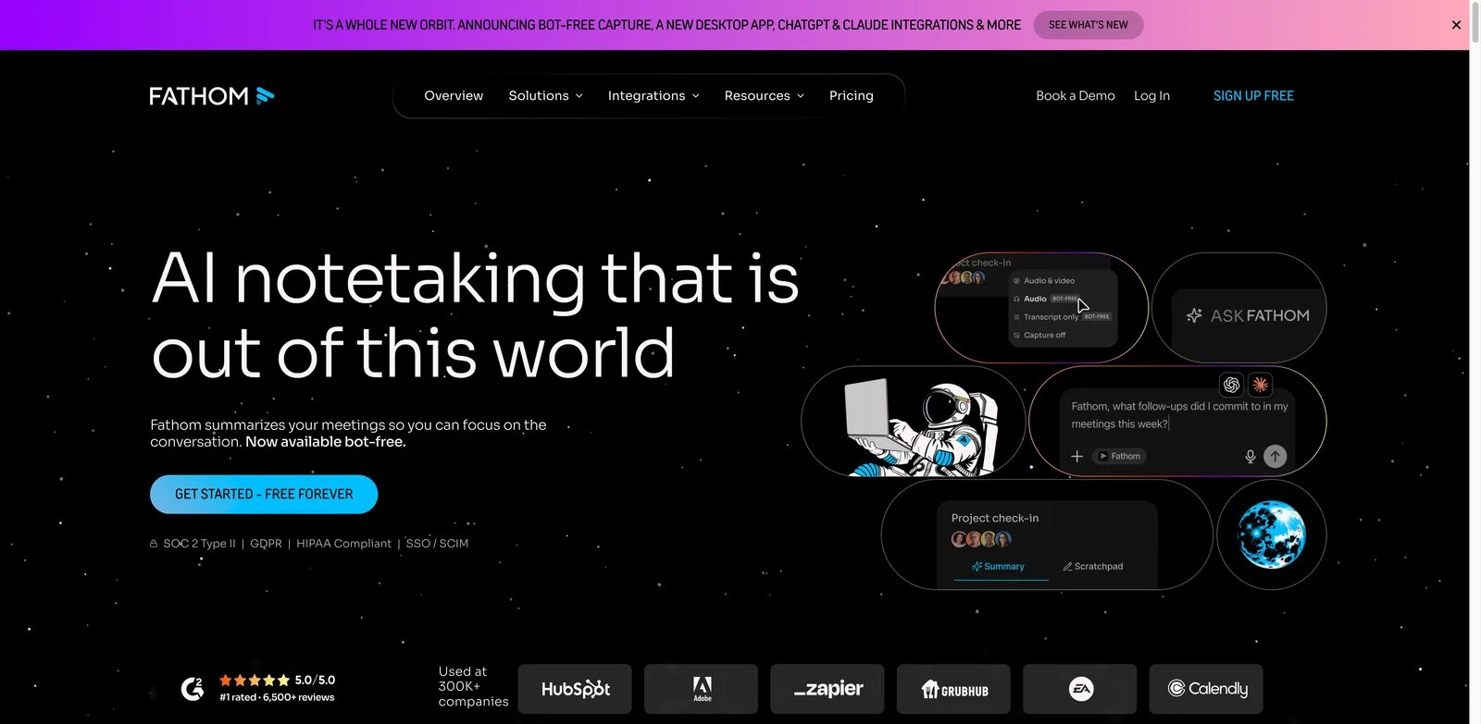The image size is (1481, 724).
Task: Click the astronaut with laptop illustration
Action: point(922,425)
